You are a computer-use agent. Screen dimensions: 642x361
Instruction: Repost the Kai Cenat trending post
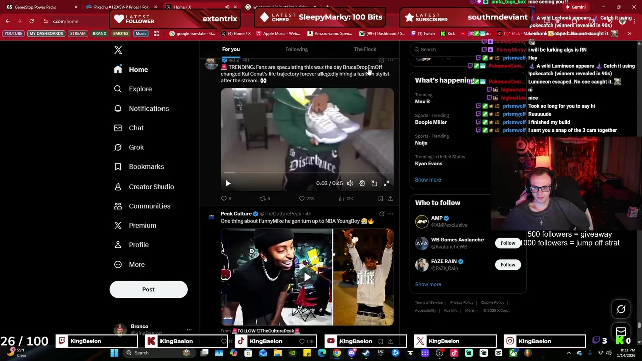click(x=264, y=198)
